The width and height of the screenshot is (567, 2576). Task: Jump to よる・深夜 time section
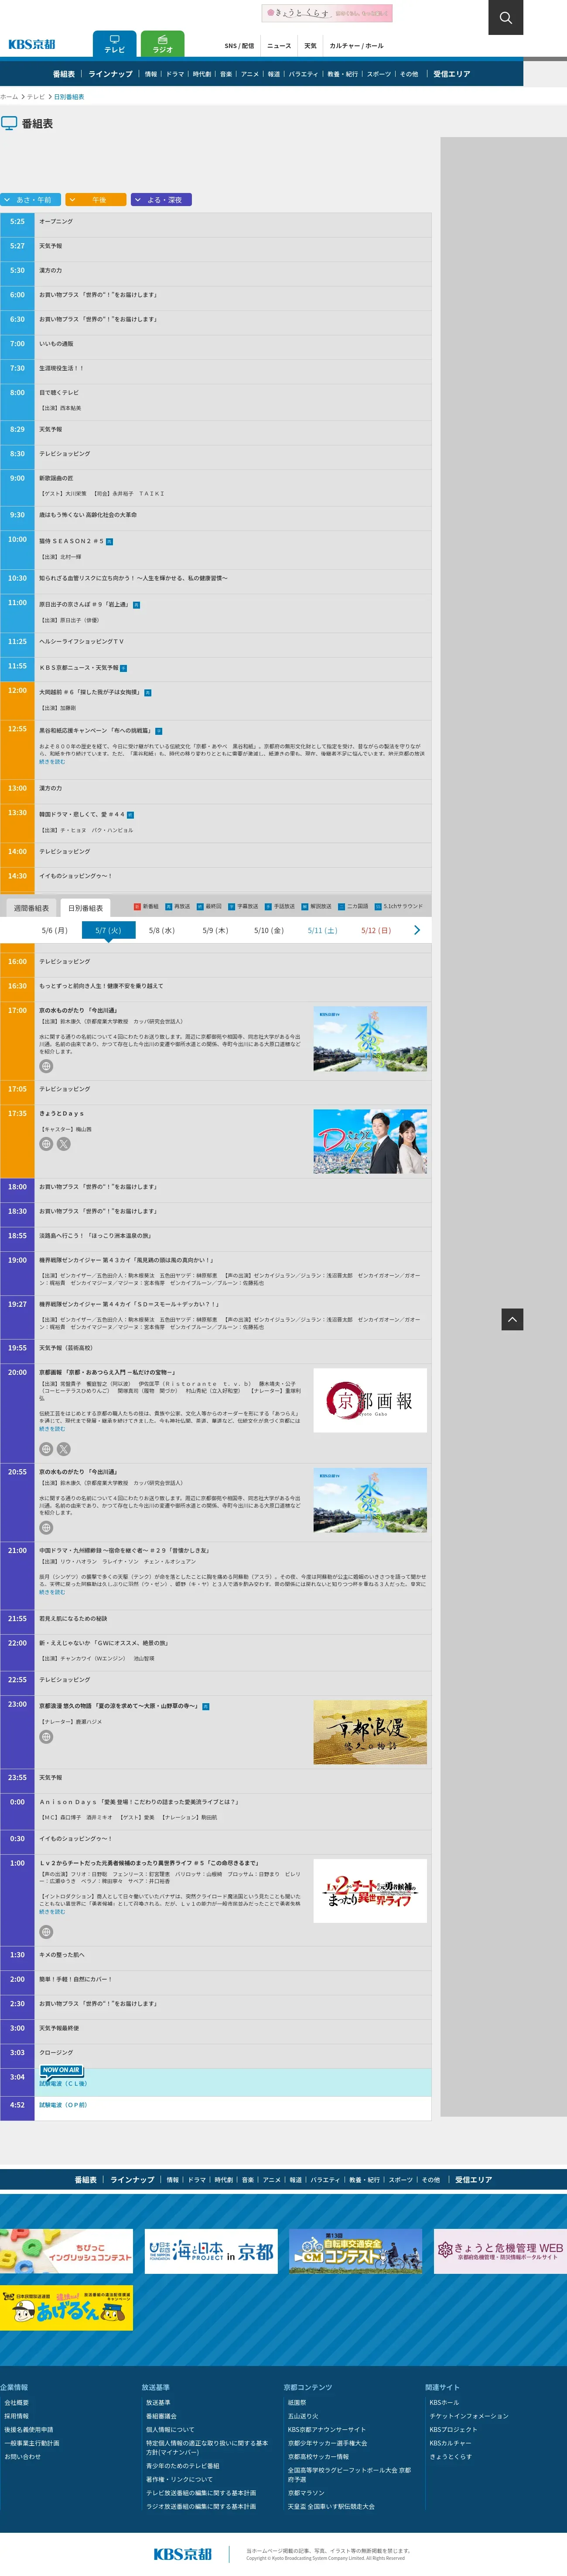point(161,200)
